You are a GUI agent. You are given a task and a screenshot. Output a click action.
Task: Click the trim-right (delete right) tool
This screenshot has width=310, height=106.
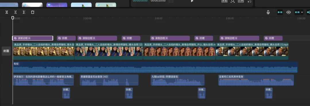click(24, 12)
